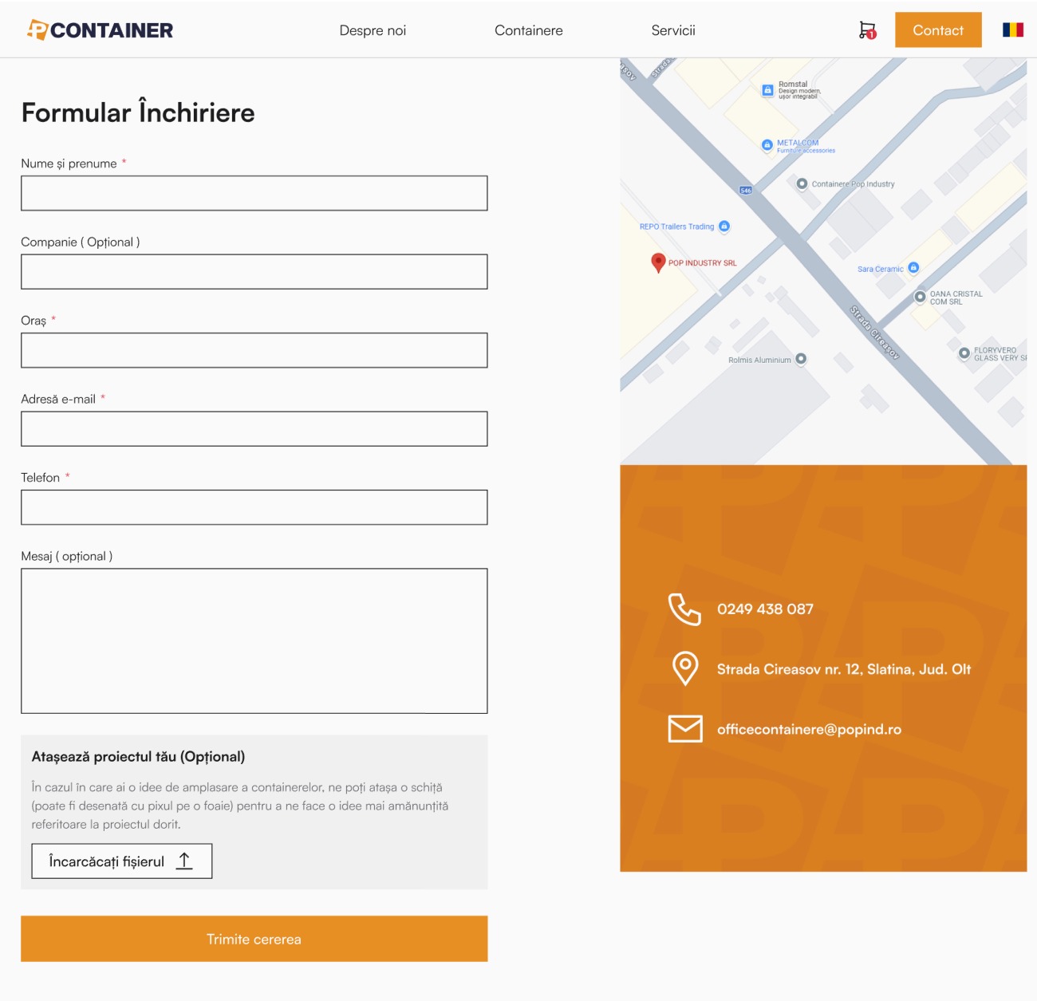Click the P Container logo
Viewport: 1037px width, 1001px height.
(101, 30)
